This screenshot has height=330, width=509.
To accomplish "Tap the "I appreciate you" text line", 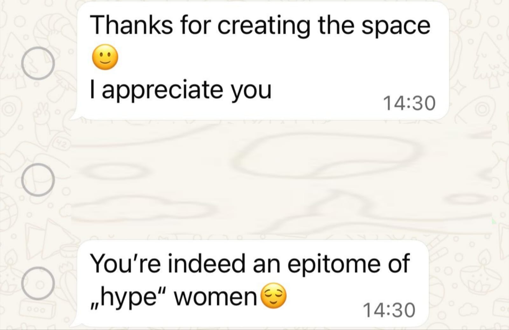I will pos(181,90).
